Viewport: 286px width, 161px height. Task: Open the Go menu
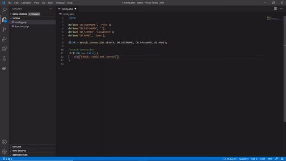coord(44,3)
